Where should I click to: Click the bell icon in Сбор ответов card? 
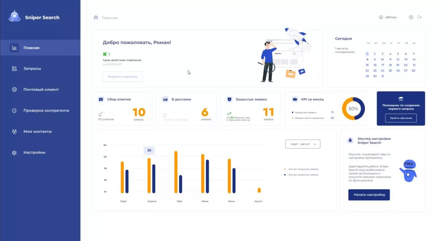100,114
